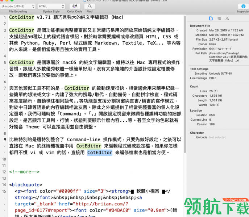
Task: Switch to the Outline inspector tab icon
Action: point(219,18)
